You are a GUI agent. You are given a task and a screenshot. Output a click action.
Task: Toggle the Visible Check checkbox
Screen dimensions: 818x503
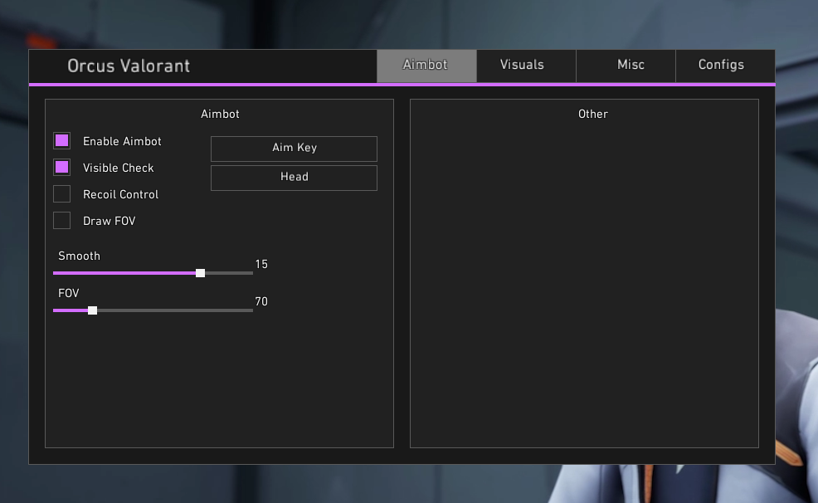(62, 168)
